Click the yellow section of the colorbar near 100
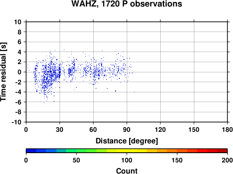Viewport: 233px width, 174px height. click(127, 151)
